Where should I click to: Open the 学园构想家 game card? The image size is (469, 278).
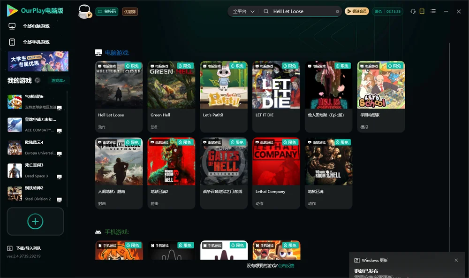(x=381, y=97)
